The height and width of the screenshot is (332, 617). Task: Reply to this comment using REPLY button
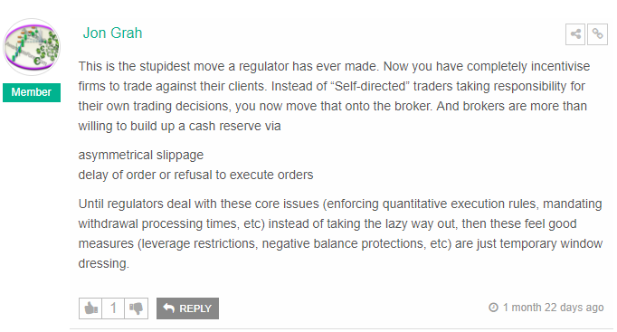click(187, 308)
